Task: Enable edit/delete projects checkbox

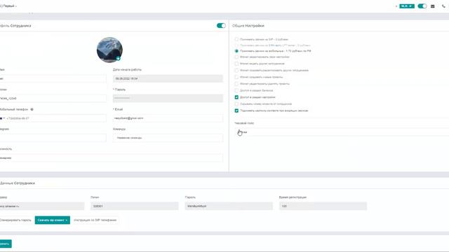Action: click(236, 84)
